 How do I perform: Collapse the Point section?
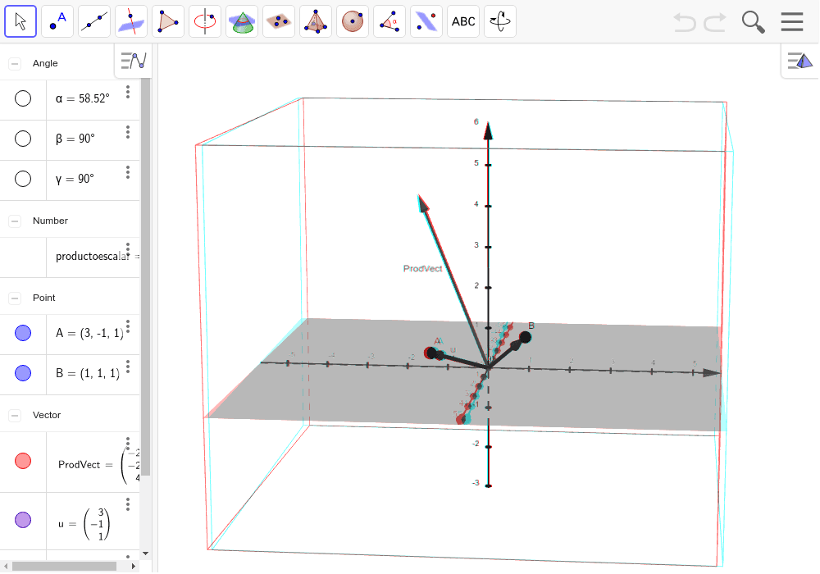13,298
